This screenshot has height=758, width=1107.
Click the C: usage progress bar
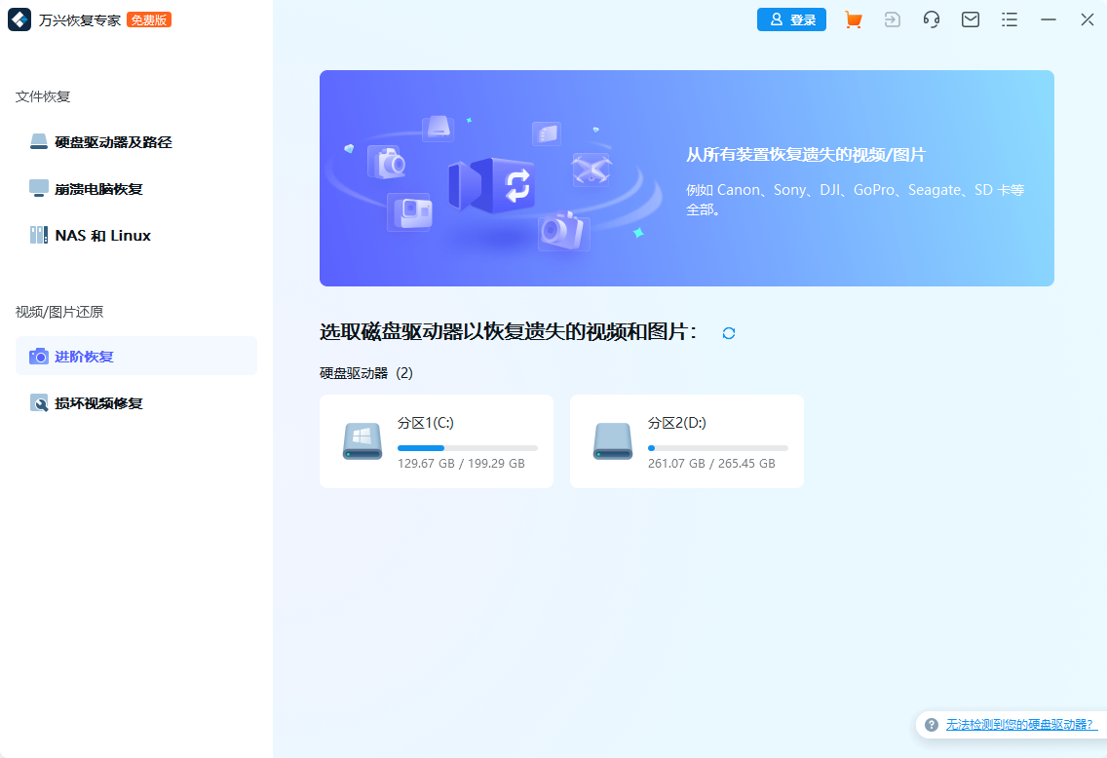point(468,448)
